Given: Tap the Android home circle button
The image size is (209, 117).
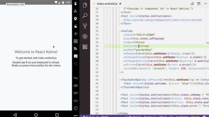Looking at the screenshot, I should (x=36, y=115).
